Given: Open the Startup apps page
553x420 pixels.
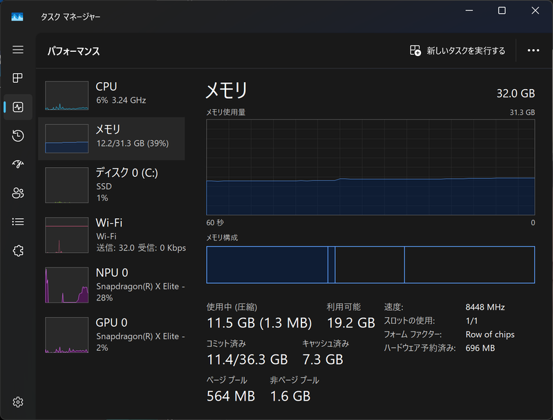Looking at the screenshot, I should pyautogui.click(x=18, y=164).
